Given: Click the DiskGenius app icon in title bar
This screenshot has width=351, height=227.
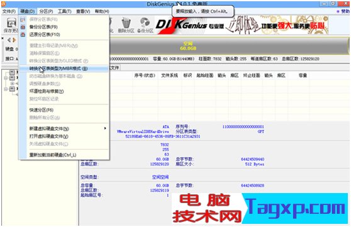Looking at the screenshot, I should [x=3, y=4].
